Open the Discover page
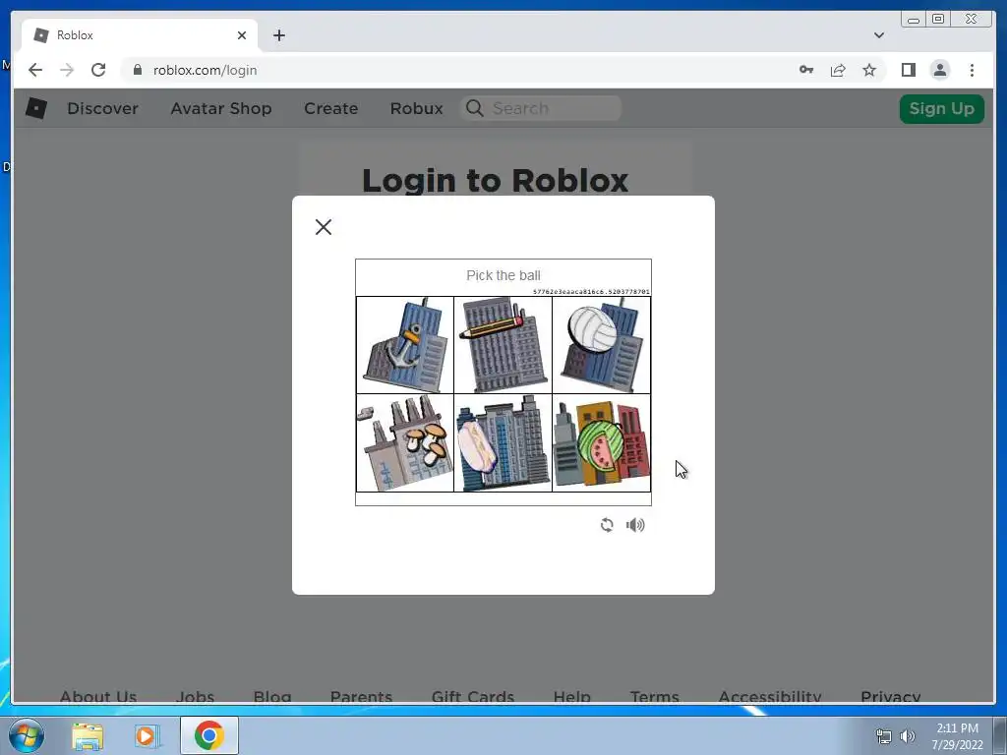 [102, 108]
